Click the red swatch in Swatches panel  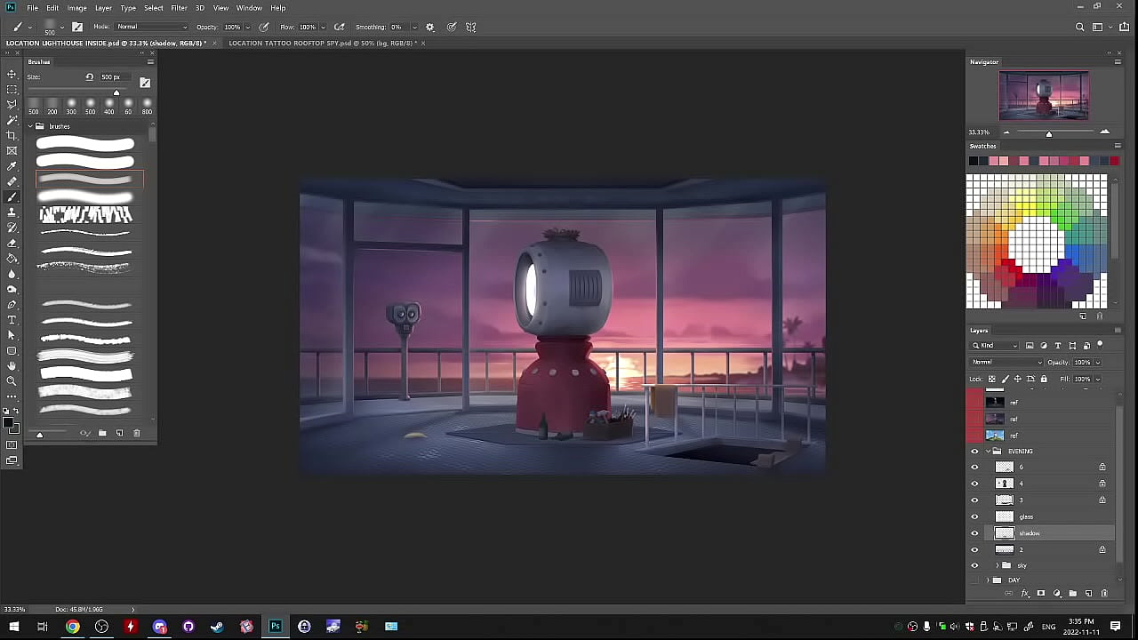pyautogui.click(x=1115, y=161)
